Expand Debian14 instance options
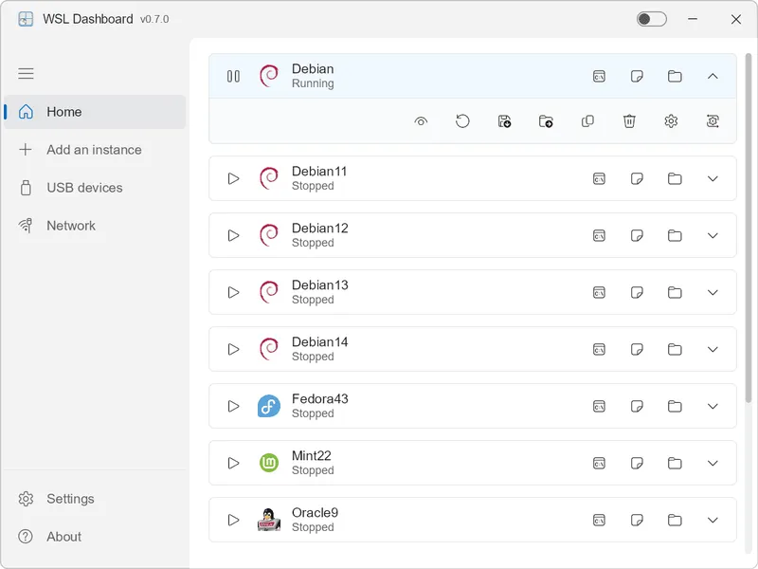This screenshot has height=569, width=758. click(713, 349)
